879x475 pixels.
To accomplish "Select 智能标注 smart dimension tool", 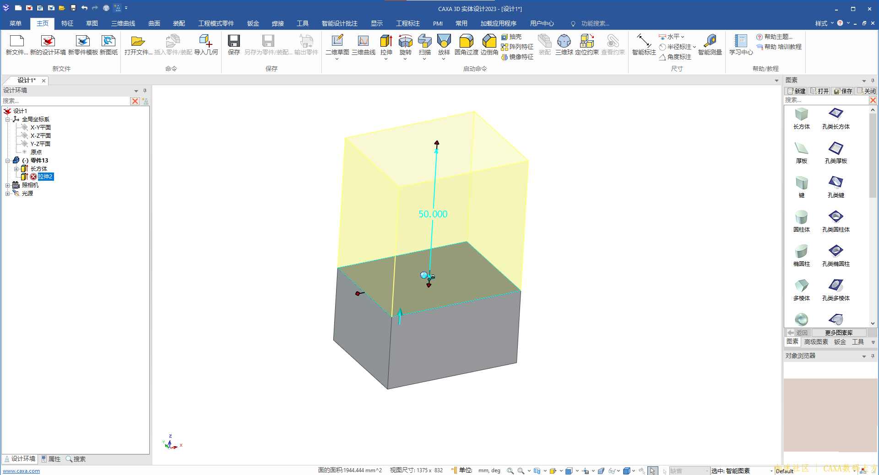I will 644,45.
